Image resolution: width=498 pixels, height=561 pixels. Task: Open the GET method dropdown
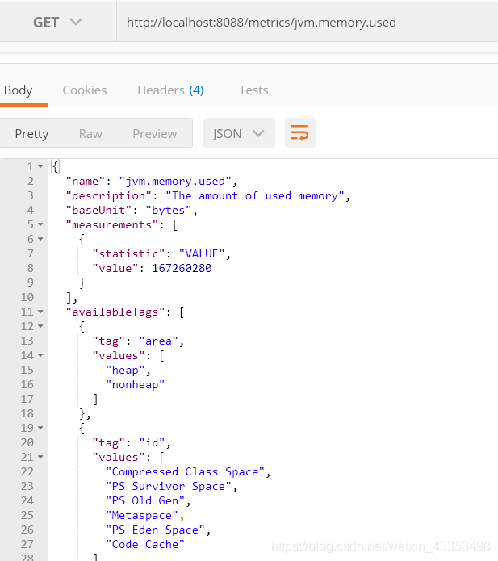click(57, 22)
